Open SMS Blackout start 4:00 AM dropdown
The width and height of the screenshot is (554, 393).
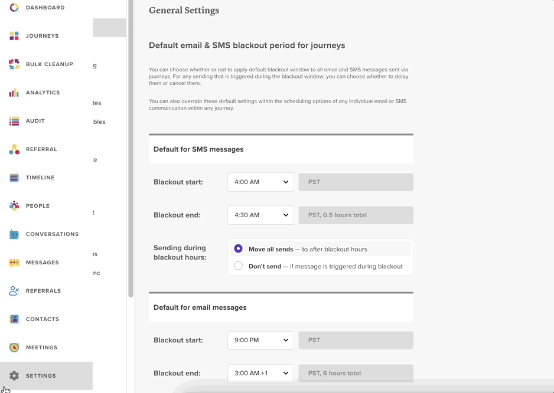260,182
